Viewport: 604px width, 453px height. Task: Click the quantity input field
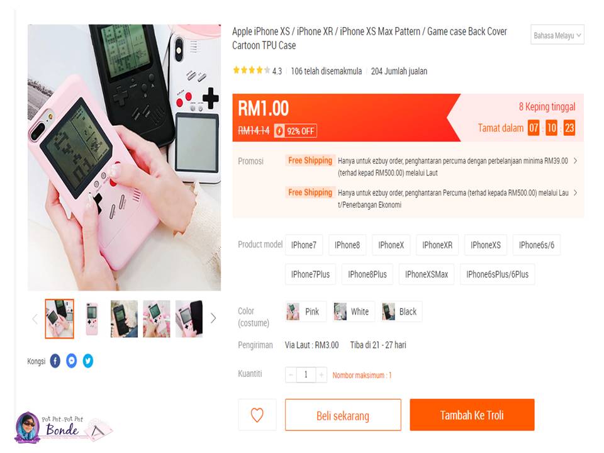coord(306,375)
